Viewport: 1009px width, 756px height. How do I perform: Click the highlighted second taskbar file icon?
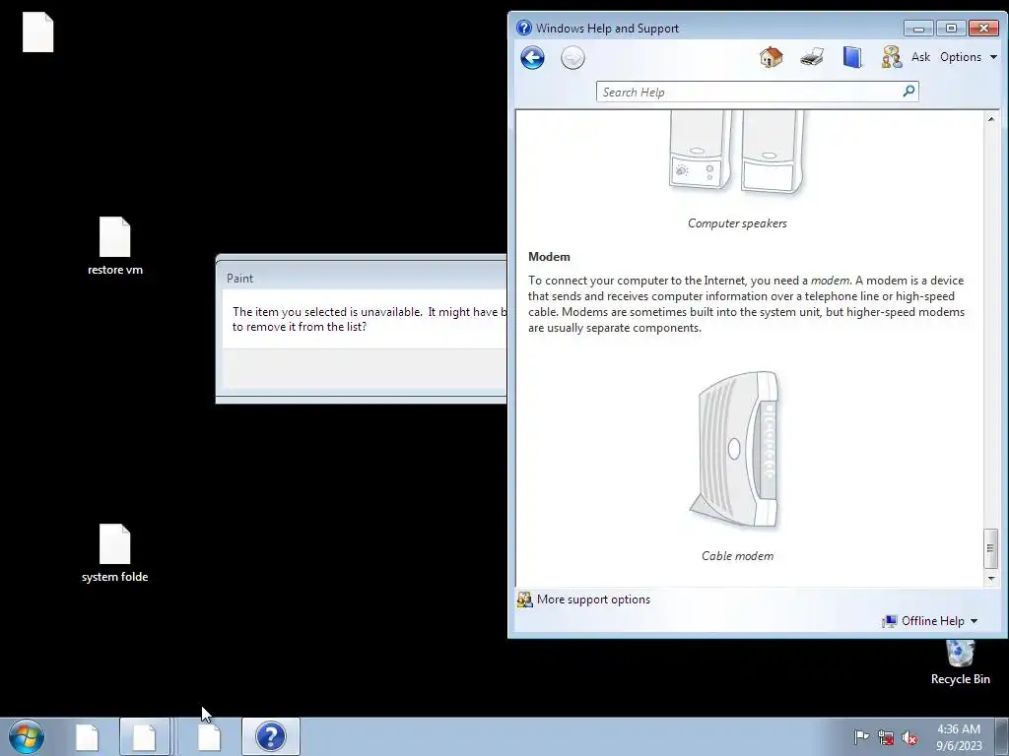coord(145,736)
